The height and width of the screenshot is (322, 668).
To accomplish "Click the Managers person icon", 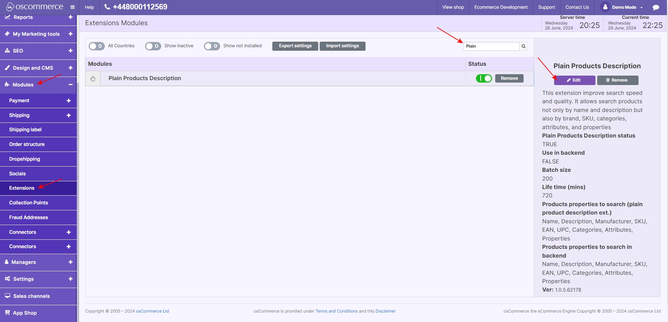I will [x=7, y=262].
